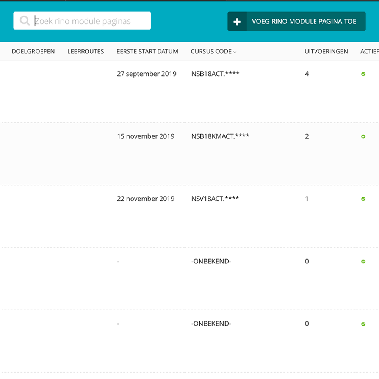The height and width of the screenshot is (379, 379).
Task: Click the Leerroutes column header
Action: pyautogui.click(x=86, y=52)
